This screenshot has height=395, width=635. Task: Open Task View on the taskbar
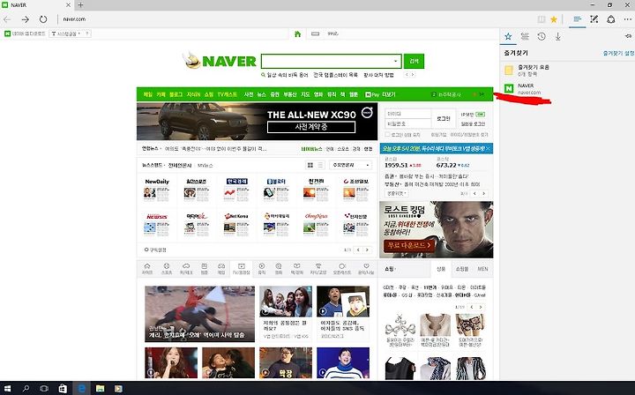(44, 389)
